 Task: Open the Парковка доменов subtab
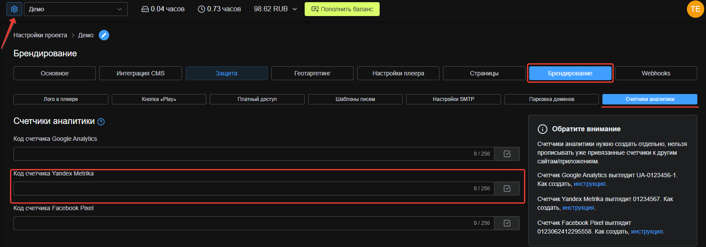552,99
